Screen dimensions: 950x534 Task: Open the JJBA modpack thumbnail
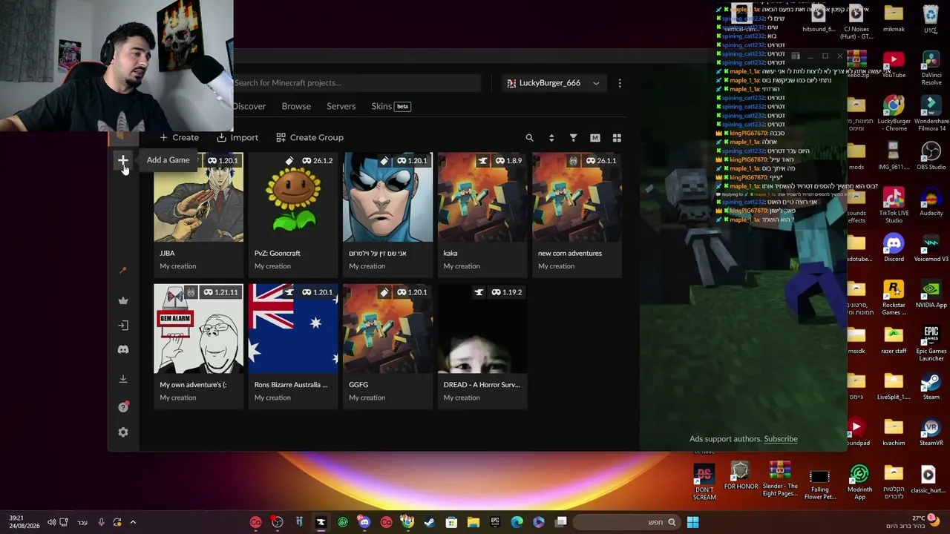[x=198, y=197]
